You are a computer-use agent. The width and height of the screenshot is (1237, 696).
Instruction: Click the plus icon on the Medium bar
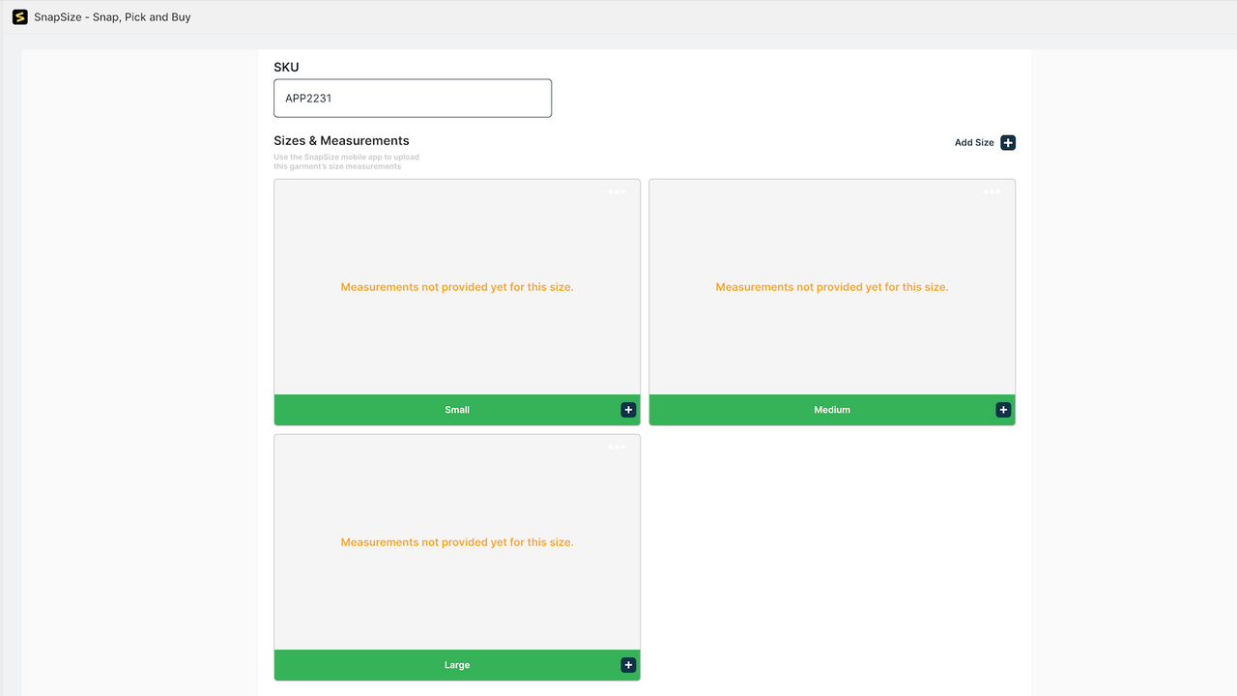tap(1003, 410)
